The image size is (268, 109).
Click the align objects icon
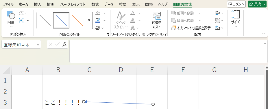[x=217, y=13]
